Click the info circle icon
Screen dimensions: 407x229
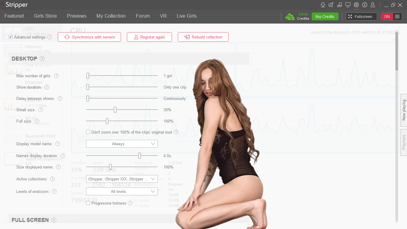coord(364,5)
